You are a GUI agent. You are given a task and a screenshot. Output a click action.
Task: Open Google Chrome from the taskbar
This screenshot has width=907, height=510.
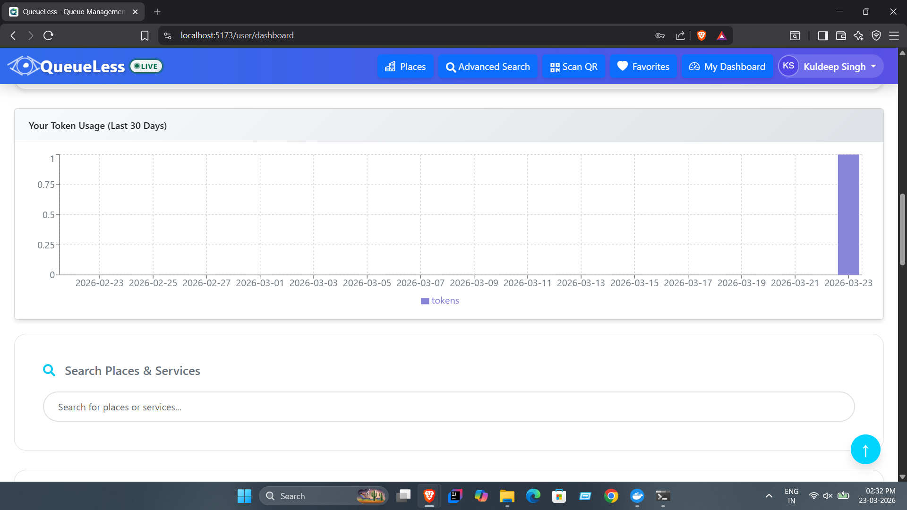point(611,496)
